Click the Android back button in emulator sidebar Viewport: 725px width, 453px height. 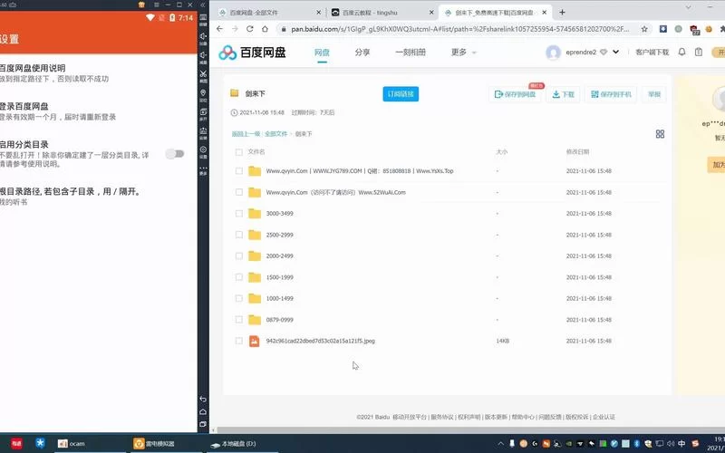(x=203, y=399)
